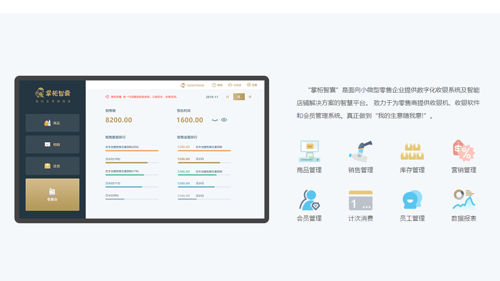Click the 红牛 sales progress bar
The image size is (500, 281).
[132, 150]
